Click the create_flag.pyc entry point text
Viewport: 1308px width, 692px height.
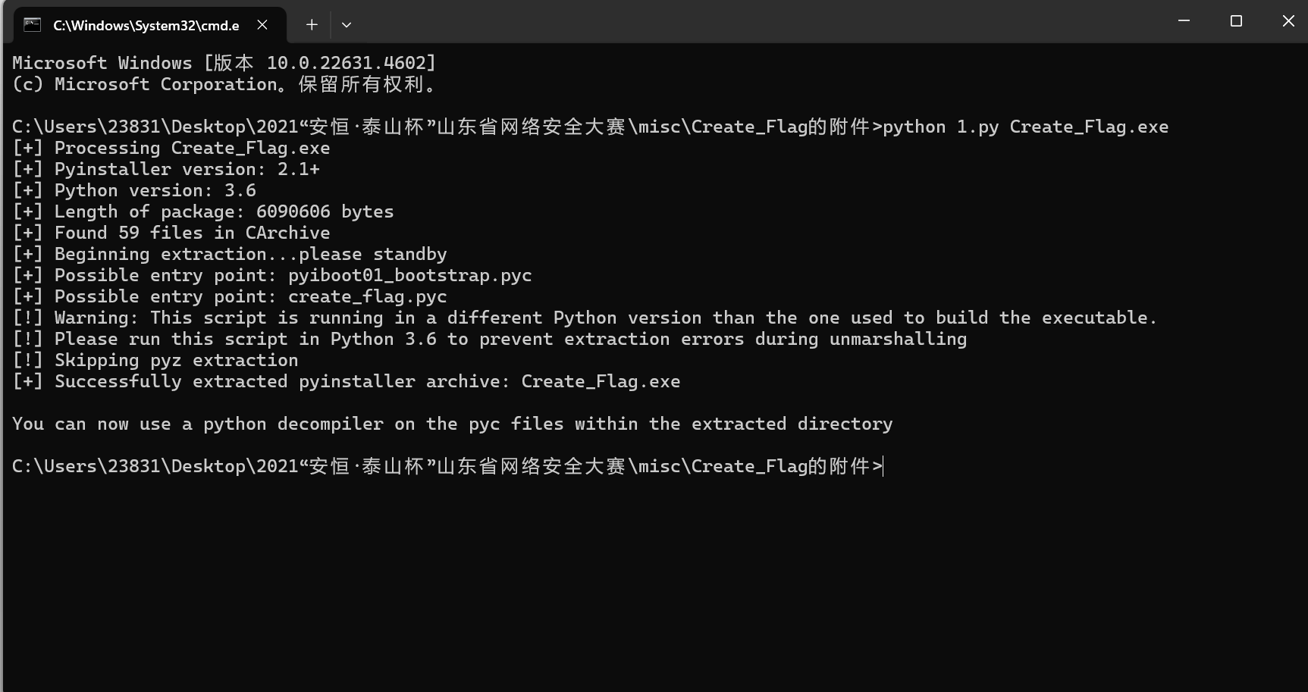coord(367,296)
